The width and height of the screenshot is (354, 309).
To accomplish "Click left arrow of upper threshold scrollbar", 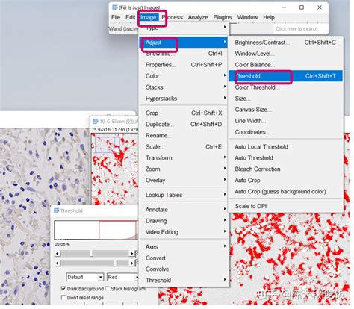I will click(x=58, y=254).
